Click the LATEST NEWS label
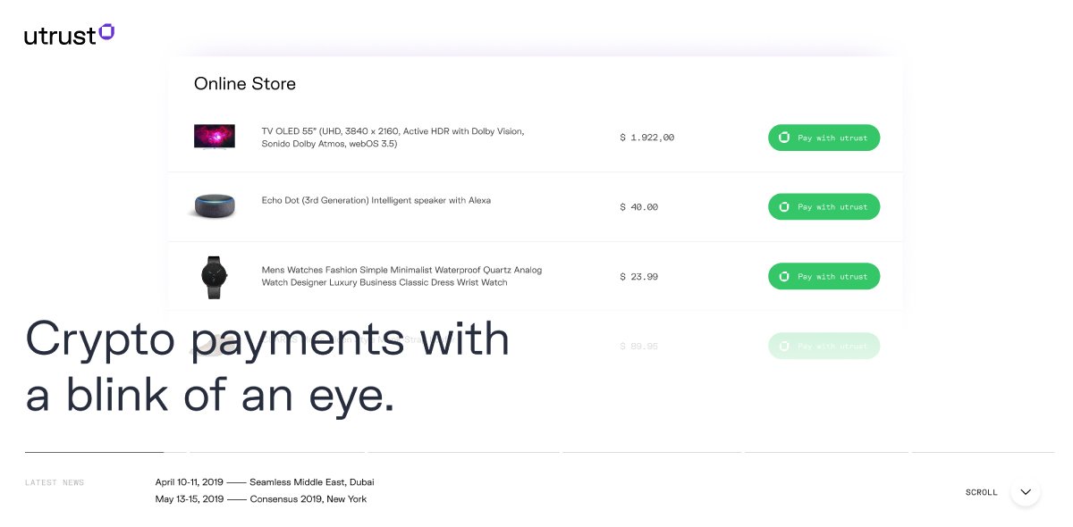This screenshot has height=527, width=1073. 55,483
